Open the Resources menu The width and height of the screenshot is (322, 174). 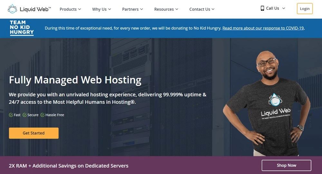click(166, 9)
